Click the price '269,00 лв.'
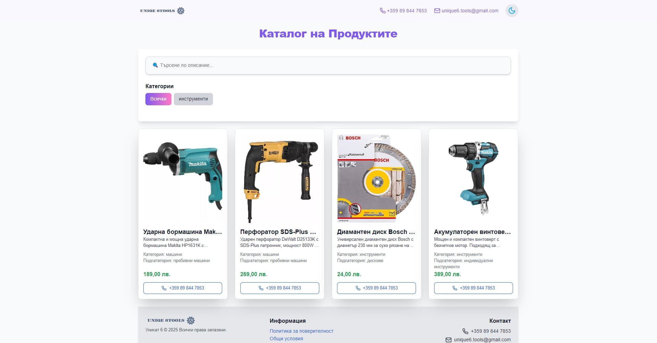This screenshot has width=657, height=343. (x=254, y=274)
